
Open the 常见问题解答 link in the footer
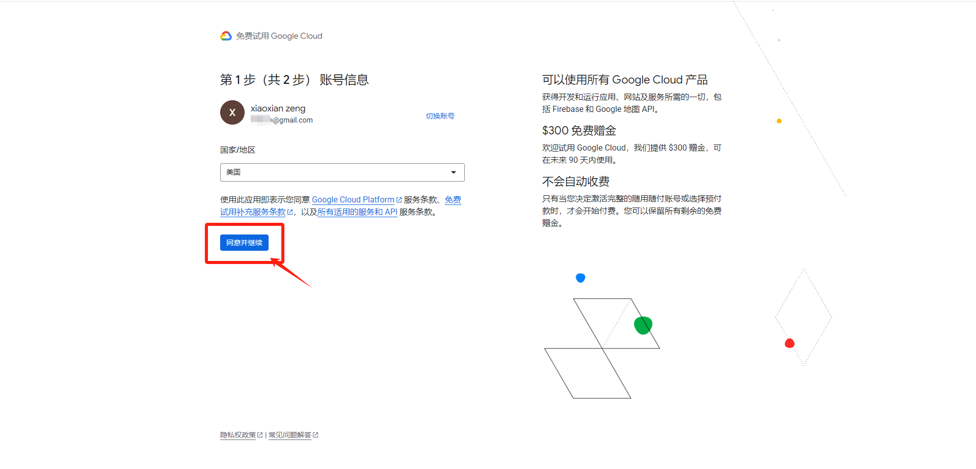[x=290, y=435]
